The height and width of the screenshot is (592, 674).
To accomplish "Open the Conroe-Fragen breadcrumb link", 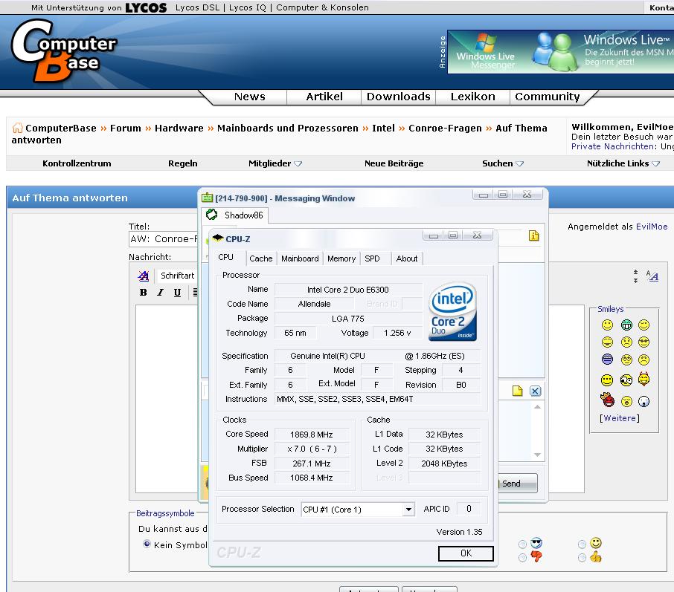I will [445, 128].
